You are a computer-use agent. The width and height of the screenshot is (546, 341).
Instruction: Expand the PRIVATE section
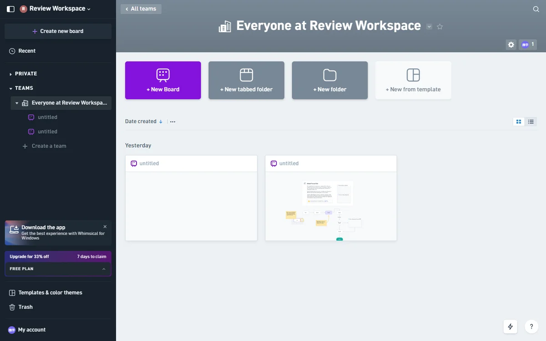(11, 74)
